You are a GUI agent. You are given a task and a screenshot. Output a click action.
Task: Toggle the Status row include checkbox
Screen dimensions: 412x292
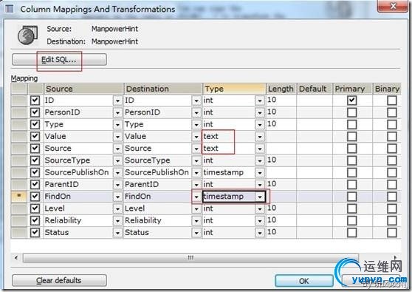coord(35,232)
